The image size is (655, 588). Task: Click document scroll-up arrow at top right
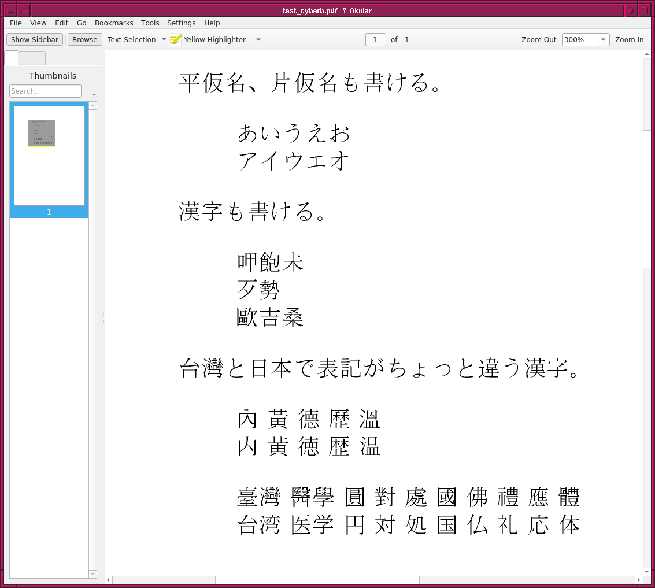[647, 54]
